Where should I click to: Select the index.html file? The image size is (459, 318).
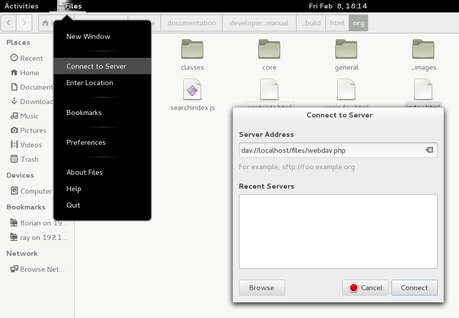point(423,91)
